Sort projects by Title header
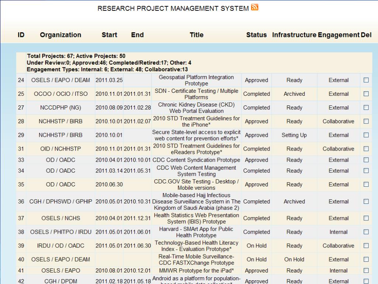 click(196, 35)
